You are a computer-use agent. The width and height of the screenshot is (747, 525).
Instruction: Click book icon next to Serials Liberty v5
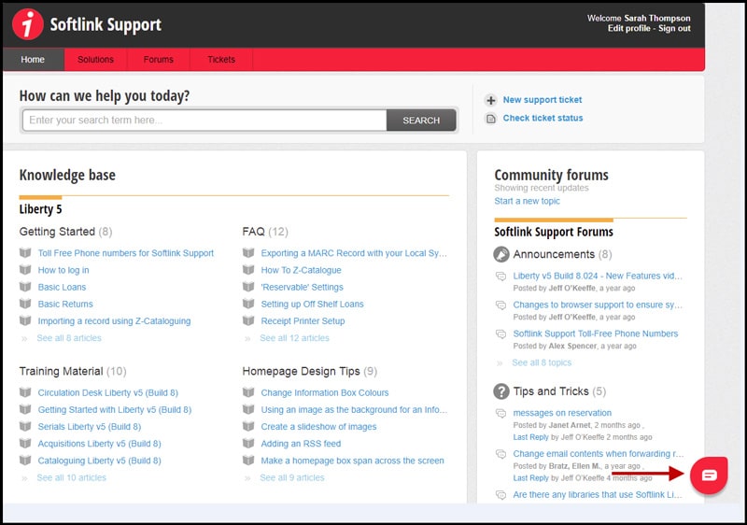click(x=25, y=426)
